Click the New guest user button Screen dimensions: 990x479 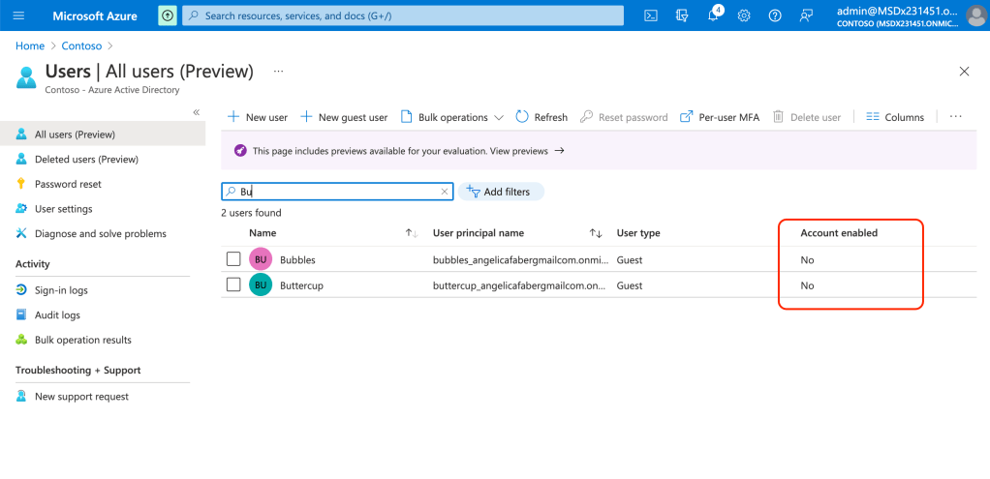tap(344, 117)
